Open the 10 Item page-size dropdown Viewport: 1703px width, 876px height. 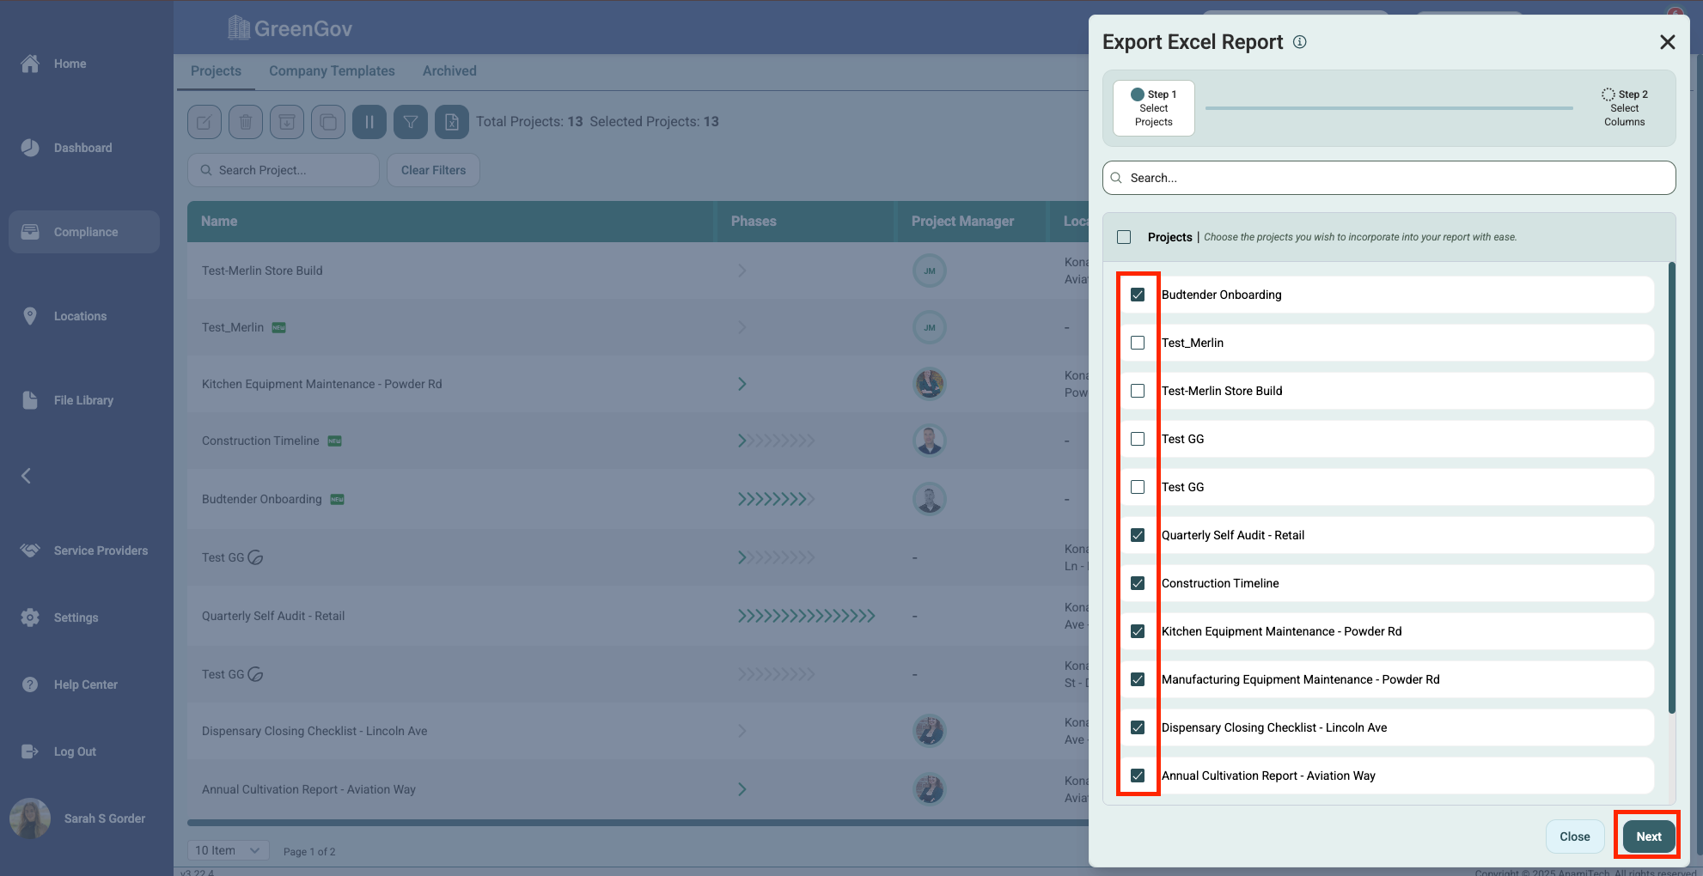[x=228, y=850]
